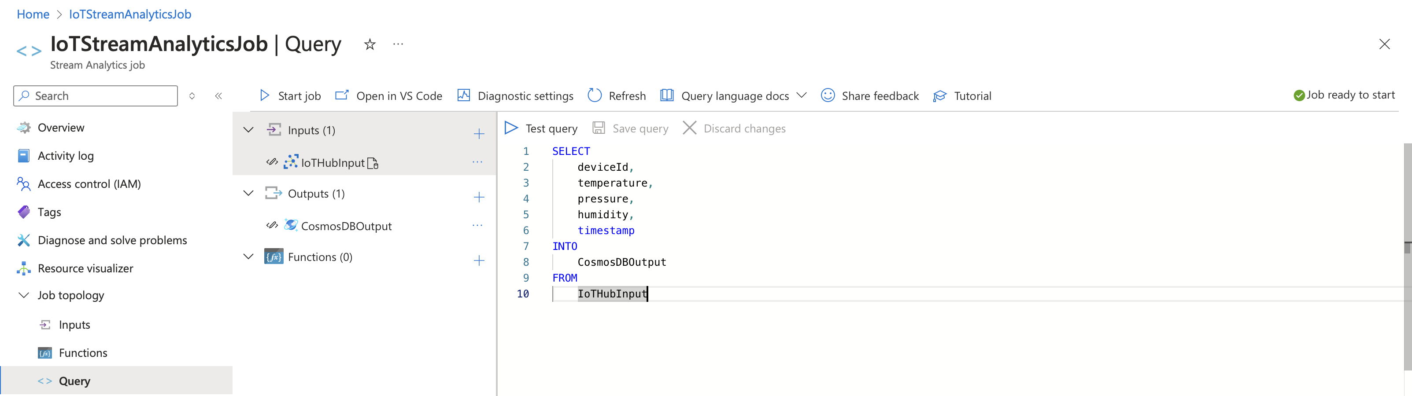Close the Query blade
Screen dimensions: 1412x396
coord(1384,44)
